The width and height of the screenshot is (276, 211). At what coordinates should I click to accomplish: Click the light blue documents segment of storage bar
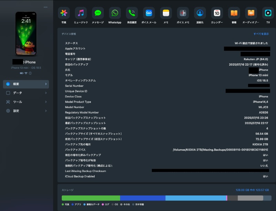[196, 198]
